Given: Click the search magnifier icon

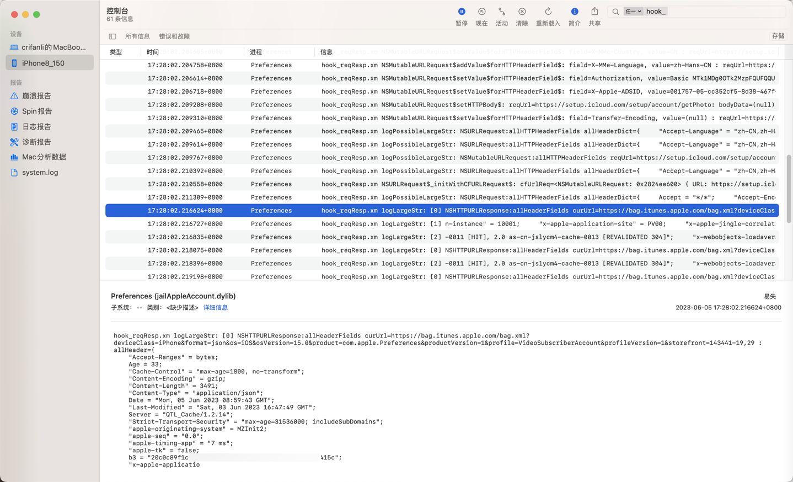Looking at the screenshot, I should pos(615,12).
